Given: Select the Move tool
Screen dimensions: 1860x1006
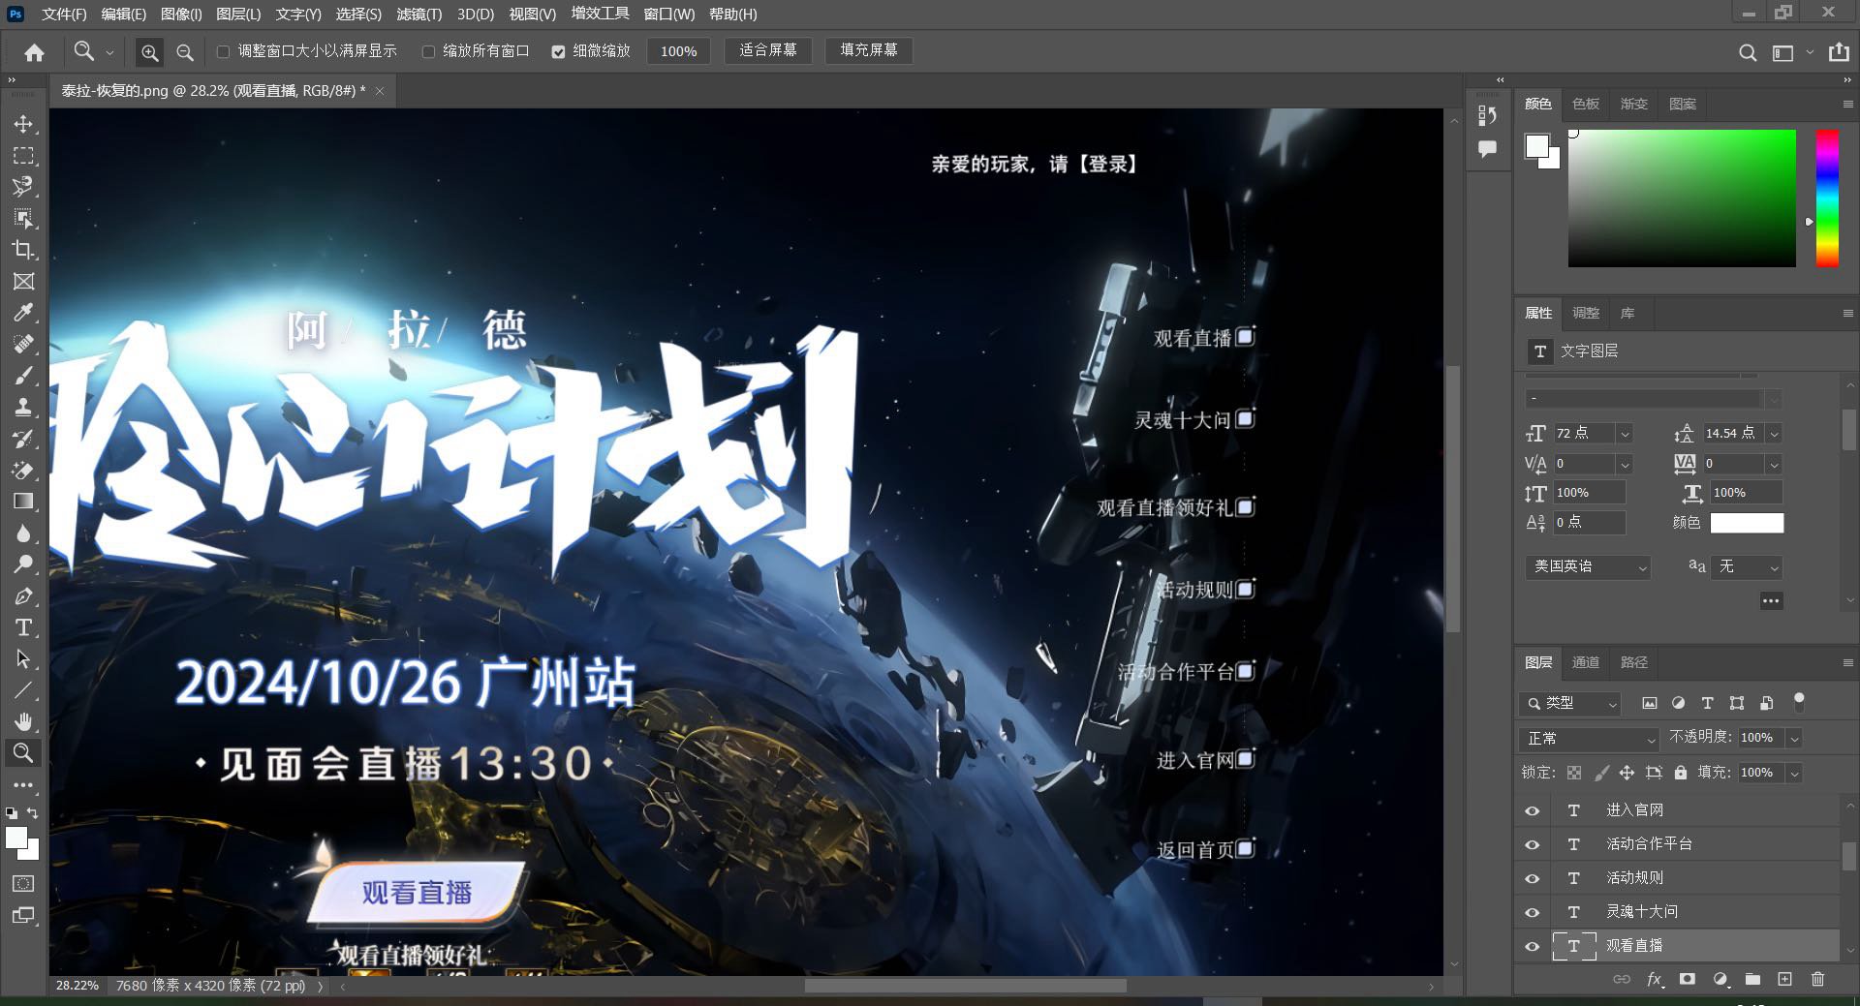Looking at the screenshot, I should (23, 124).
